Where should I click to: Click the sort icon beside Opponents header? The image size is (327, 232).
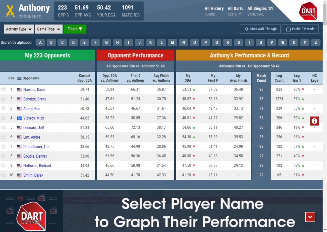pos(19,78)
